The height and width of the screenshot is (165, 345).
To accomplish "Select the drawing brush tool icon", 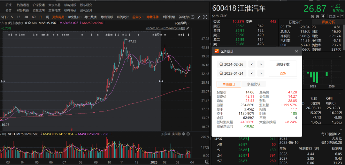I will pyautogui.click(x=199, y=17).
